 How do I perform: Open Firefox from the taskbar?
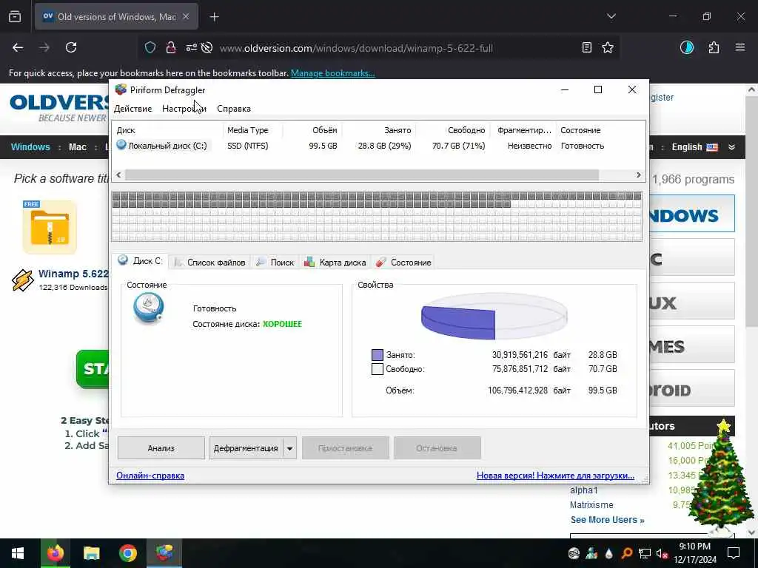55,553
